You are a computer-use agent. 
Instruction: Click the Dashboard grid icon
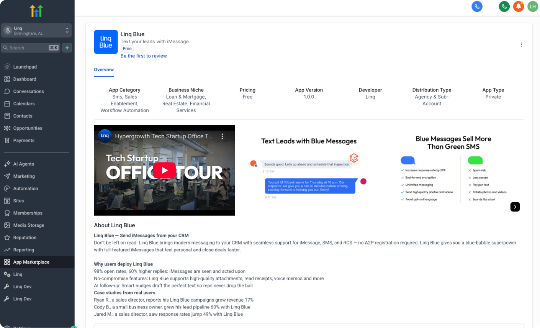point(7,79)
